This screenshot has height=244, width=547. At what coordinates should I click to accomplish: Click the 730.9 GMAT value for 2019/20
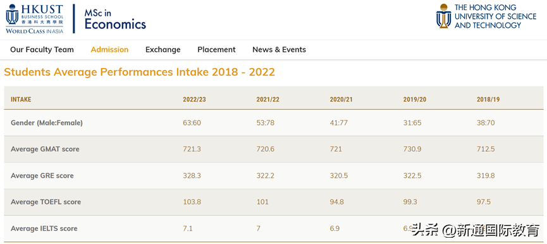click(412, 149)
